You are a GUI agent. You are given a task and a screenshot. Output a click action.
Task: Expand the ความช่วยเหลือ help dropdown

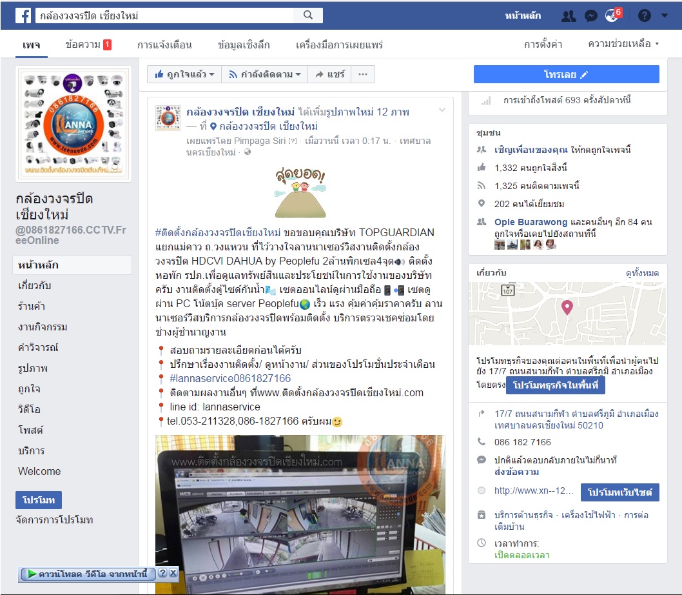point(623,45)
